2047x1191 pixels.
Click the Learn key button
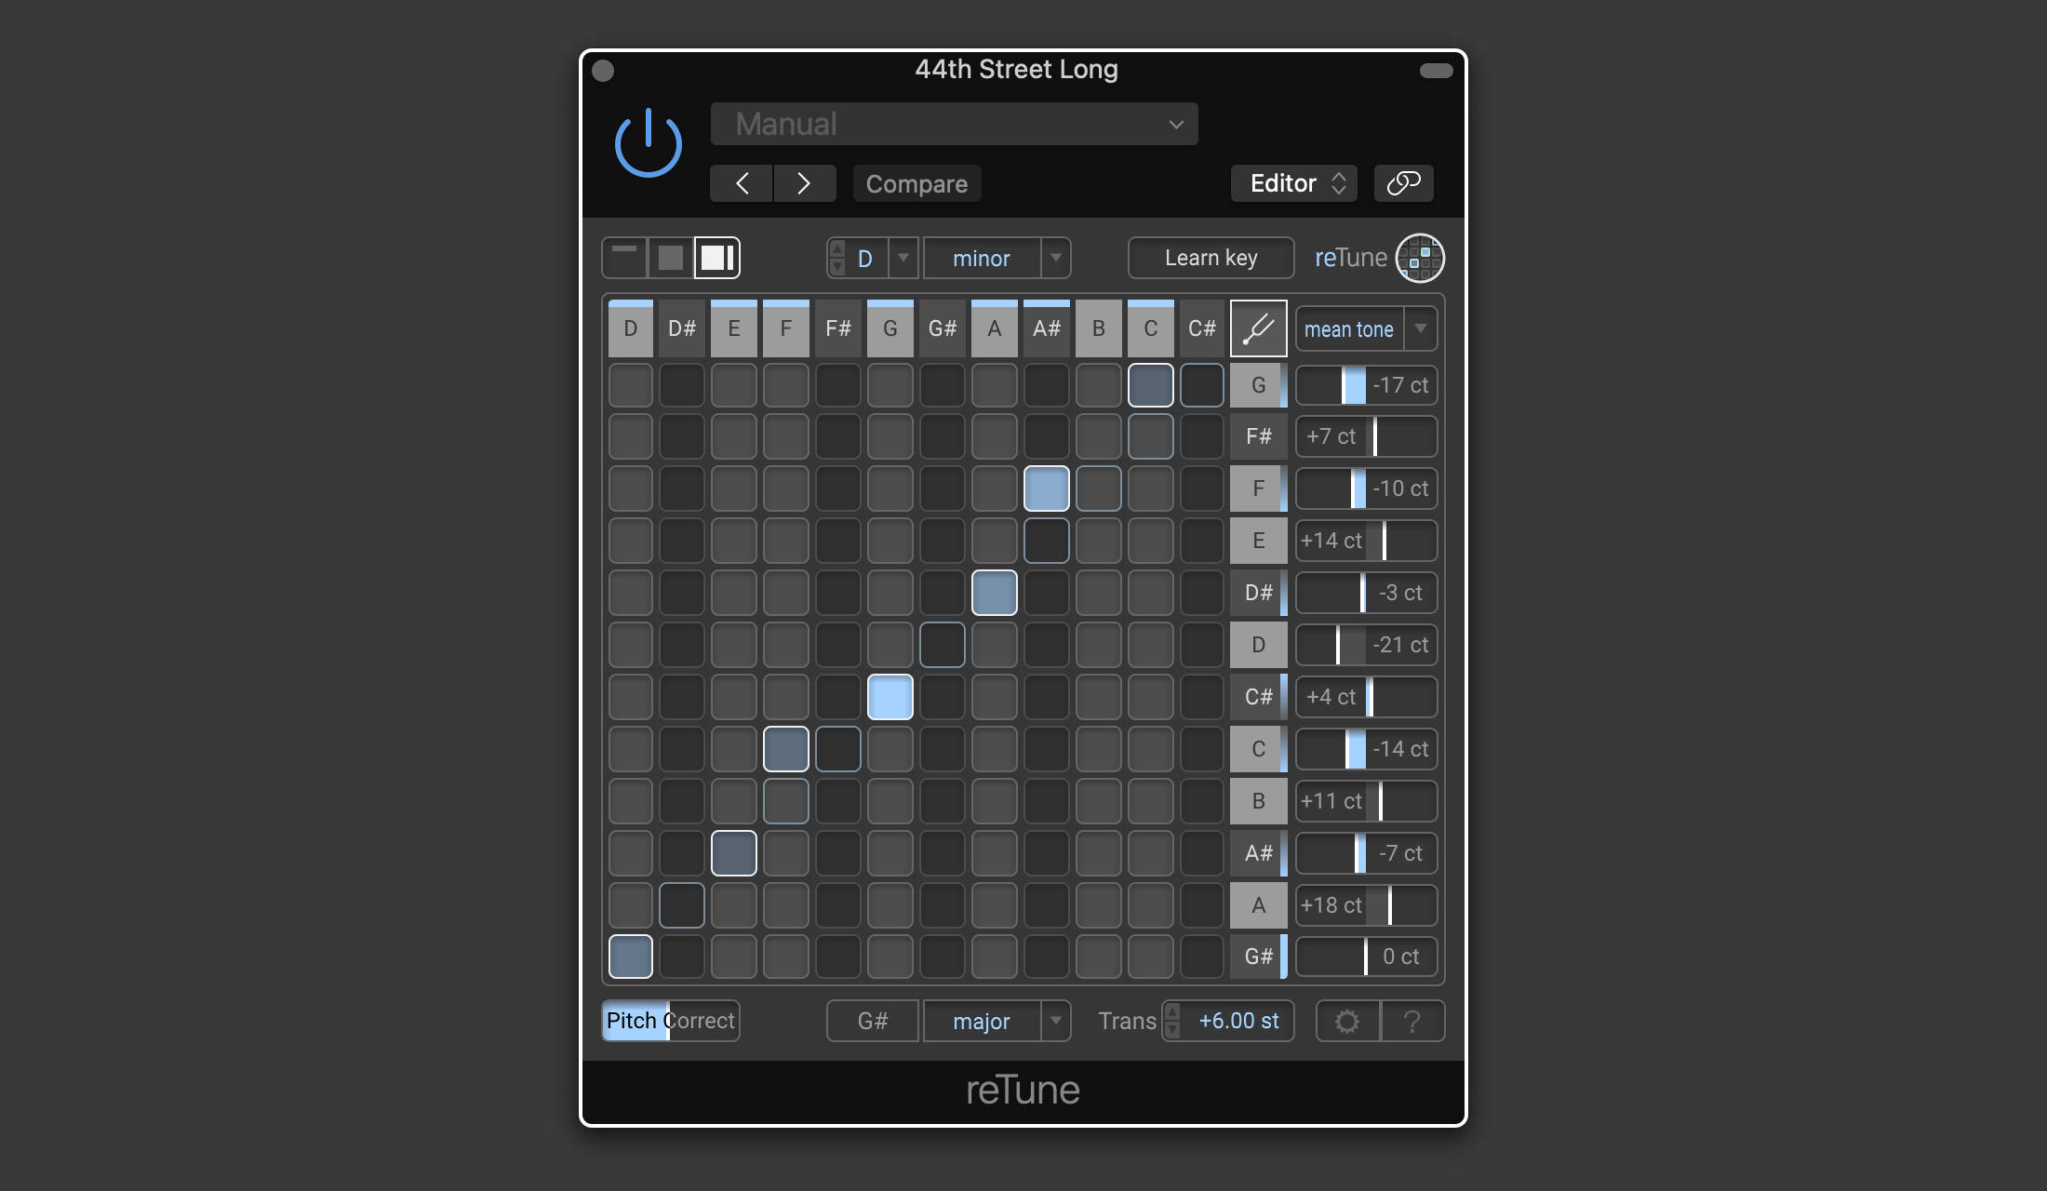tap(1211, 257)
